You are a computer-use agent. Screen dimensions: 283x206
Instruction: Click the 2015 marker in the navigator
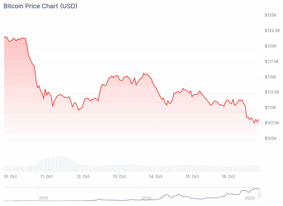43,198
